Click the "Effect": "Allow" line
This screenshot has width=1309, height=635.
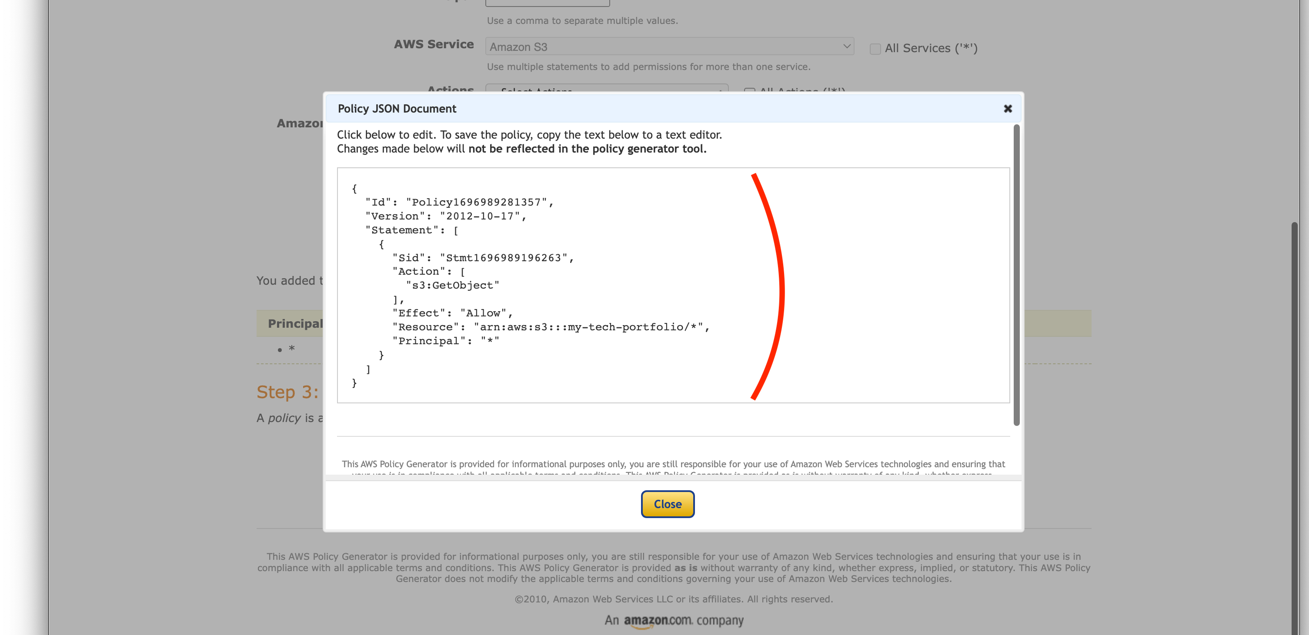pyautogui.click(x=452, y=313)
